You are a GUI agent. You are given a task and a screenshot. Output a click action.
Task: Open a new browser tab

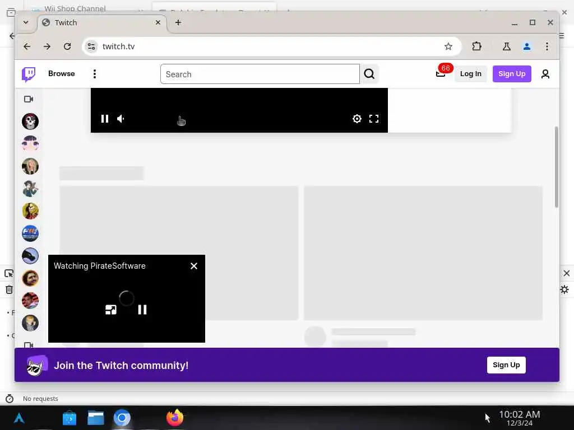point(178,22)
